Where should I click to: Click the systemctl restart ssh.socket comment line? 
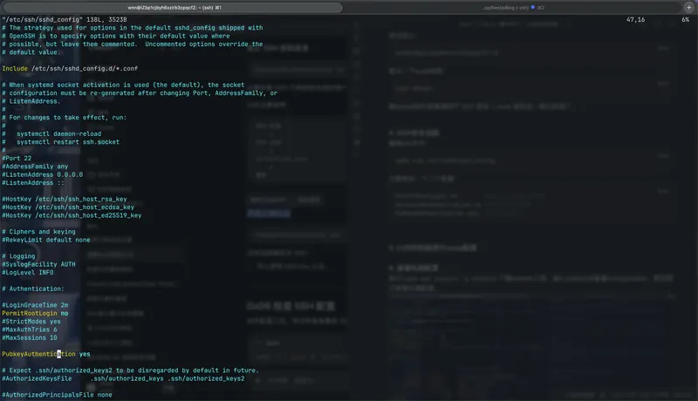click(x=60, y=142)
